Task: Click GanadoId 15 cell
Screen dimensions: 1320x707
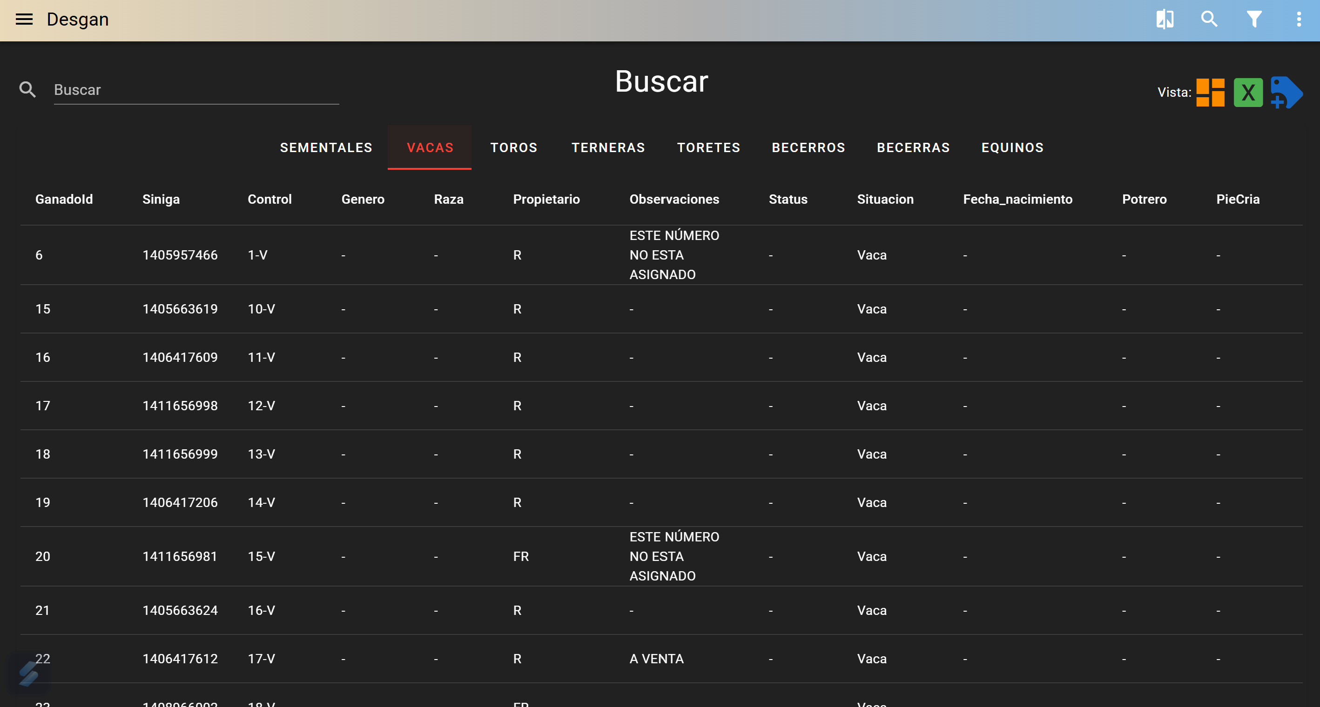Action: (x=42, y=309)
